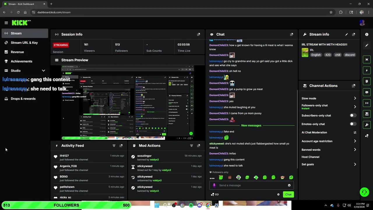The height and width of the screenshot is (210, 373).
Task: Open Slow mode options via its chevron
Action: click(355, 98)
